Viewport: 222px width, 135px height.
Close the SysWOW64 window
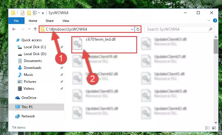point(212,13)
